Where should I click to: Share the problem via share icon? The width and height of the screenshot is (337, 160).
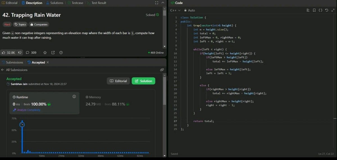coord(53,52)
